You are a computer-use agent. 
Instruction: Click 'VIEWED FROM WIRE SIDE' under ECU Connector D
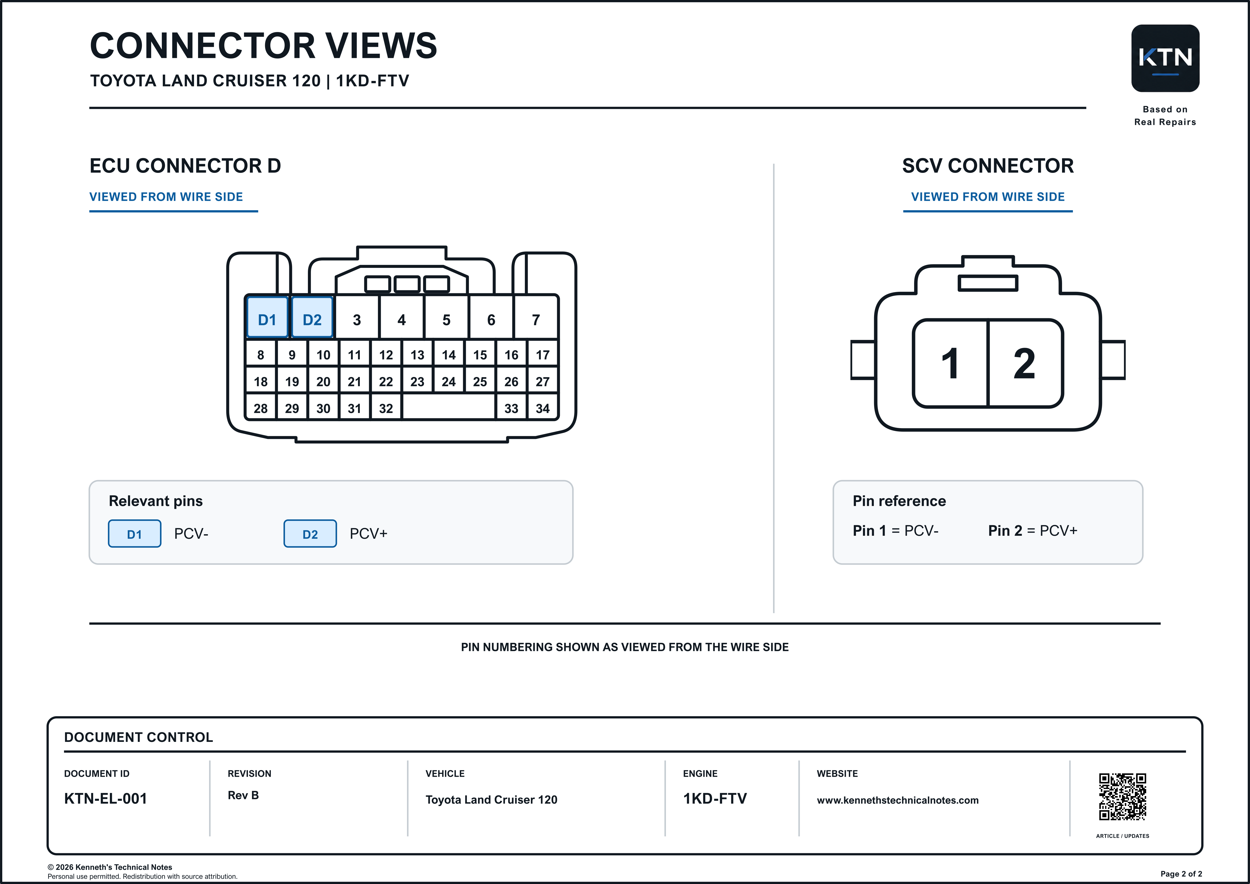(166, 197)
